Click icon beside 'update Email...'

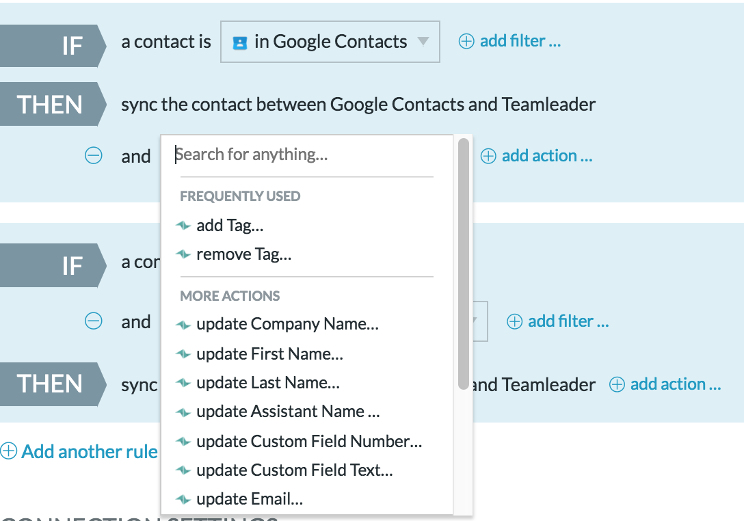(183, 500)
